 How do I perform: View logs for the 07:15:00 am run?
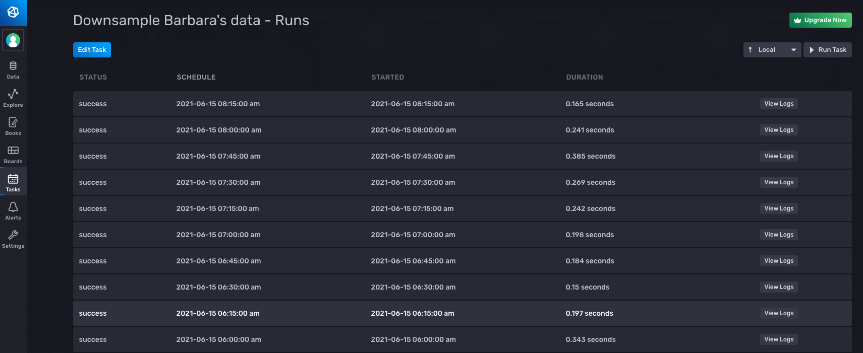[x=779, y=208]
